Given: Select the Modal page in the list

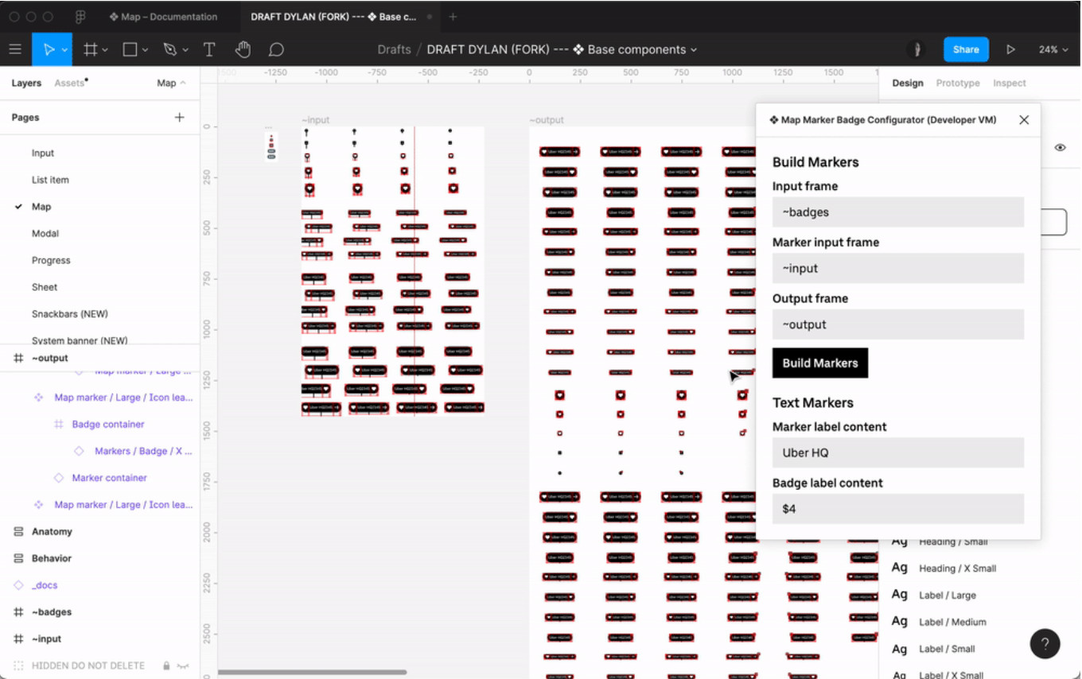Looking at the screenshot, I should [x=45, y=233].
